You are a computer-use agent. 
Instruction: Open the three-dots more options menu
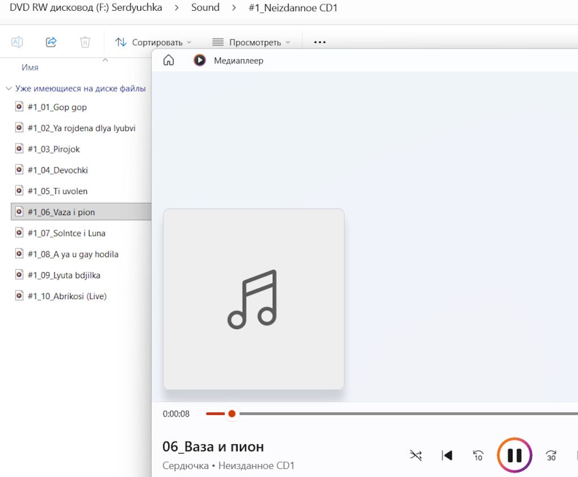pos(319,42)
